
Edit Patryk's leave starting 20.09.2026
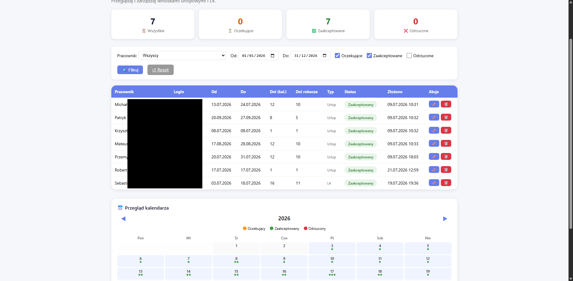coord(434,117)
